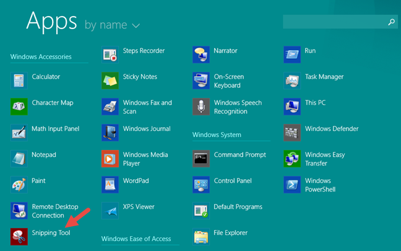
Task: Click the 'File Explorer' label text
Action: 230,233
